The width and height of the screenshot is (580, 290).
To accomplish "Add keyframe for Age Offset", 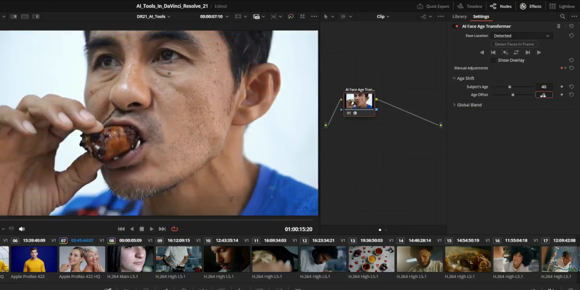I will point(561,95).
